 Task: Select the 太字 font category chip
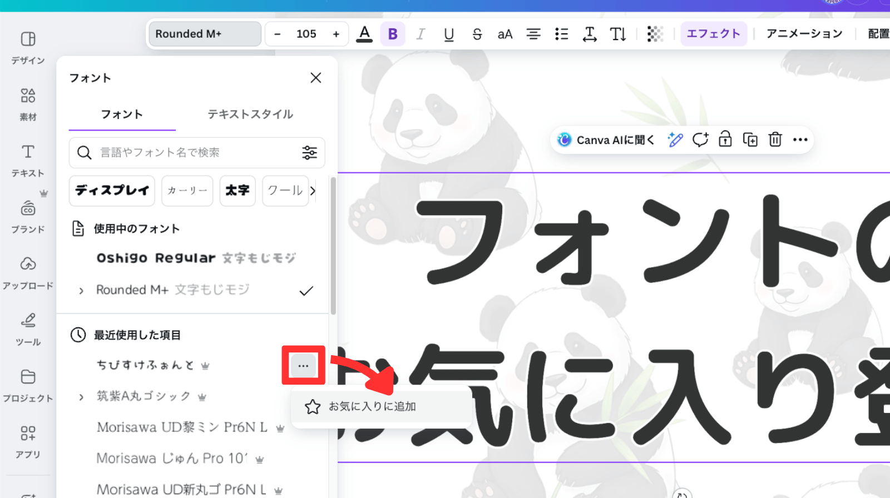(238, 191)
